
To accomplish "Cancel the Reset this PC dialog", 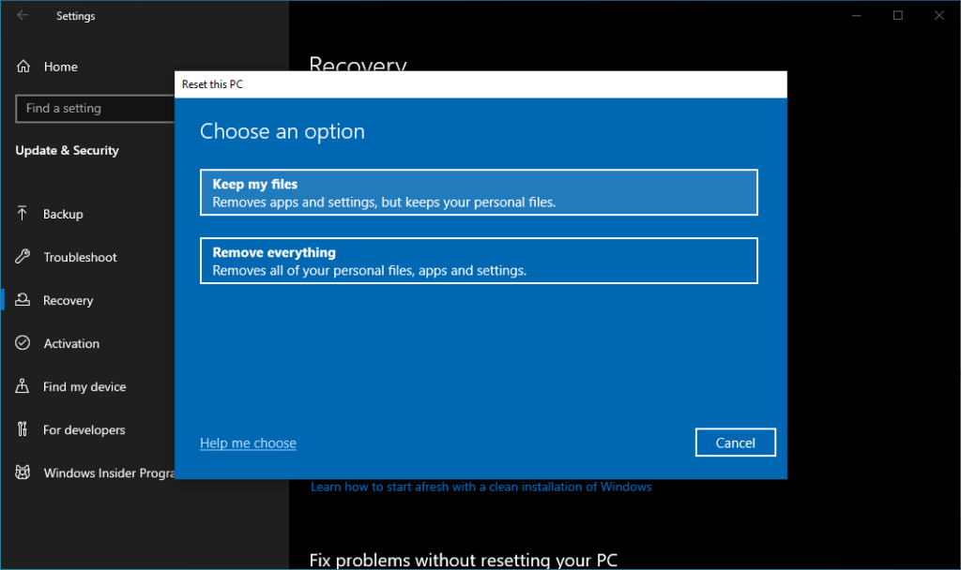I will tap(735, 442).
